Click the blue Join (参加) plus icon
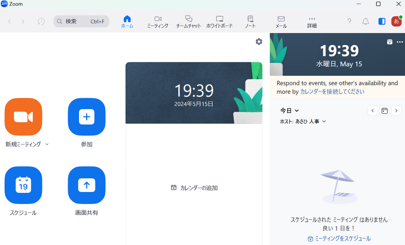 tap(86, 117)
